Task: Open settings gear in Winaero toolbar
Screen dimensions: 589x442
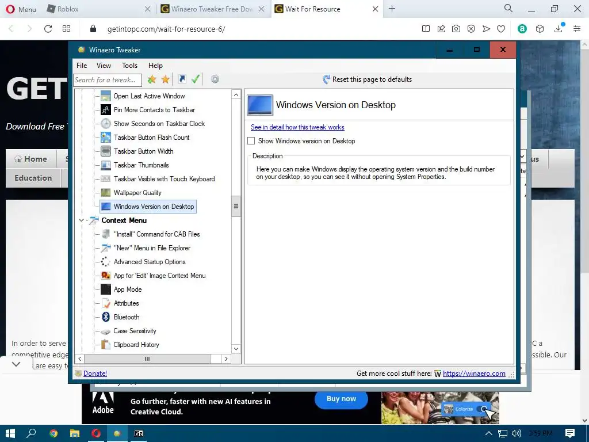Action: point(215,79)
